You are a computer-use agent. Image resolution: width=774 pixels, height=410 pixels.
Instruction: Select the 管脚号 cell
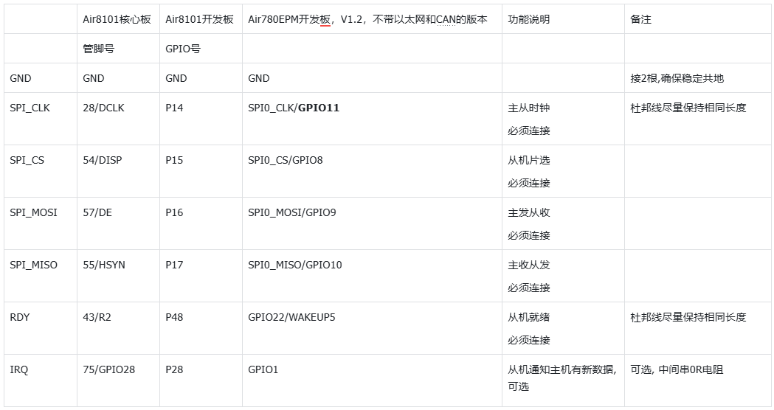pos(118,49)
